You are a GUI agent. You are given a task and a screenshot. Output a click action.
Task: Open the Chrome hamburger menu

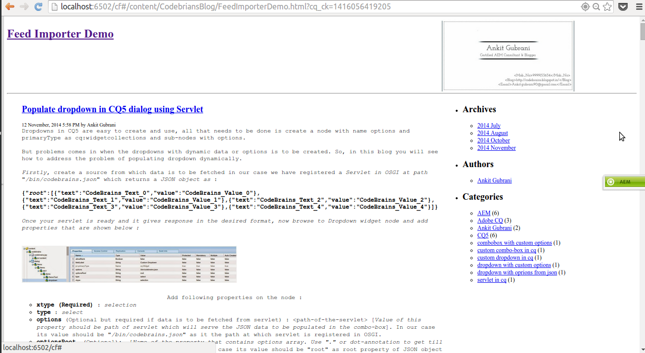(638, 6)
